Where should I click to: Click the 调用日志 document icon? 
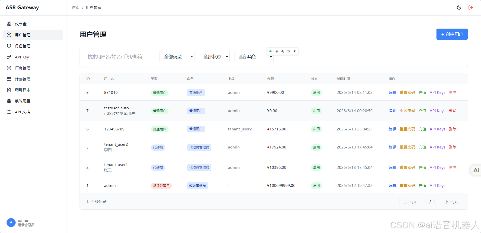coord(9,90)
